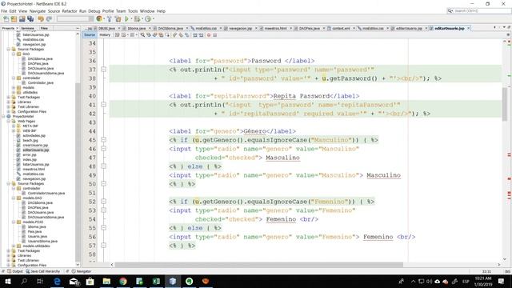Click the Redo toolbar icon
The width and height of the screenshot is (512, 288).
click(49, 19)
